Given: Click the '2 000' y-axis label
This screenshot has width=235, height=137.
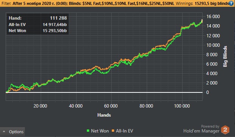Looking at the screenshot, I should click(212, 83).
